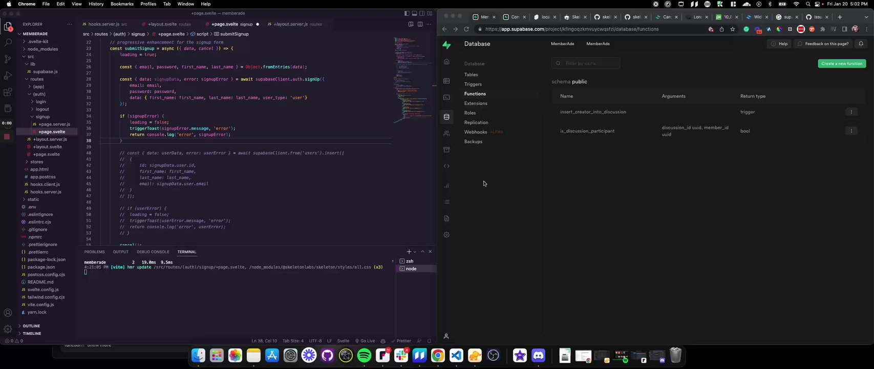Screen dimensions: 874x369
Task: Click Feedback on this page button
Action: tap(823, 44)
